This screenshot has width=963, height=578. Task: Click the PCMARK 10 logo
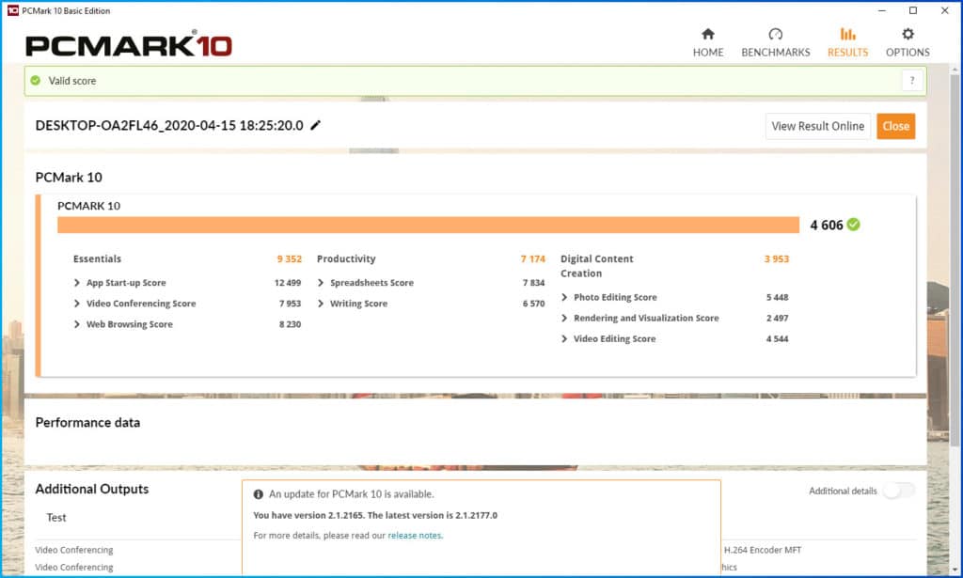click(x=129, y=45)
